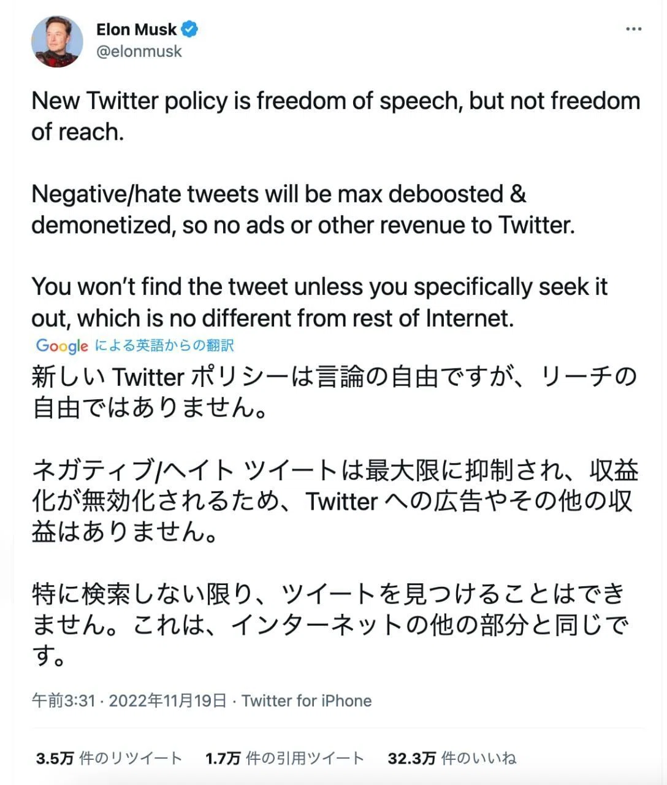Click the 新しい Twitter ポリシー Japanese paragraph

334,392
